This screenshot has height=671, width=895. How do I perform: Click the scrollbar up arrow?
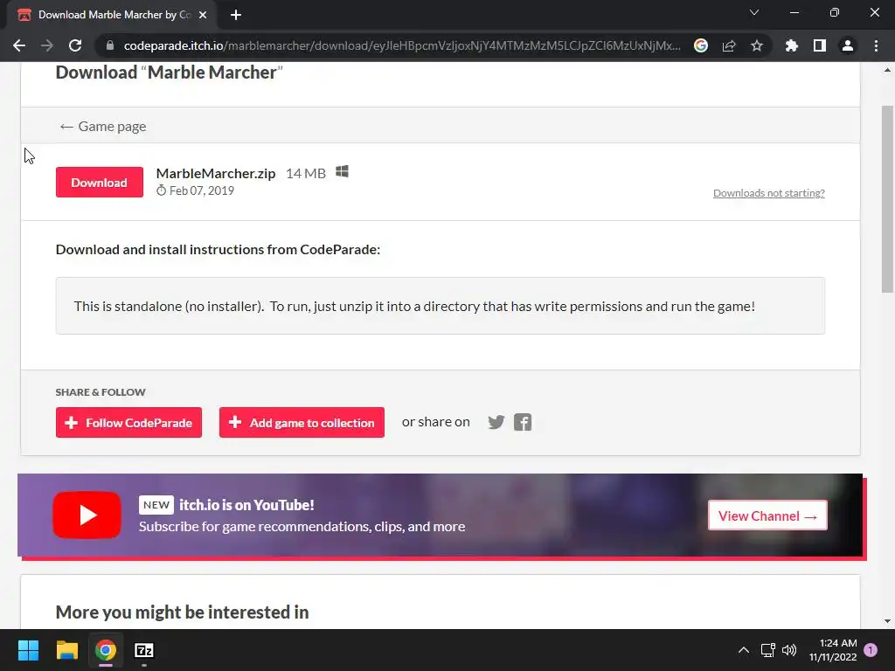click(x=887, y=70)
